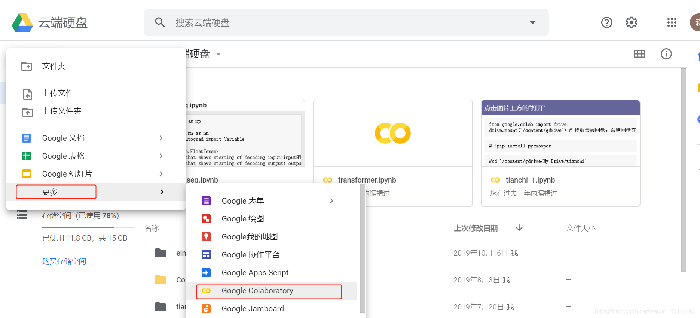The width and height of the screenshot is (700, 318).
Task: Show details info icon
Action: click(x=666, y=54)
